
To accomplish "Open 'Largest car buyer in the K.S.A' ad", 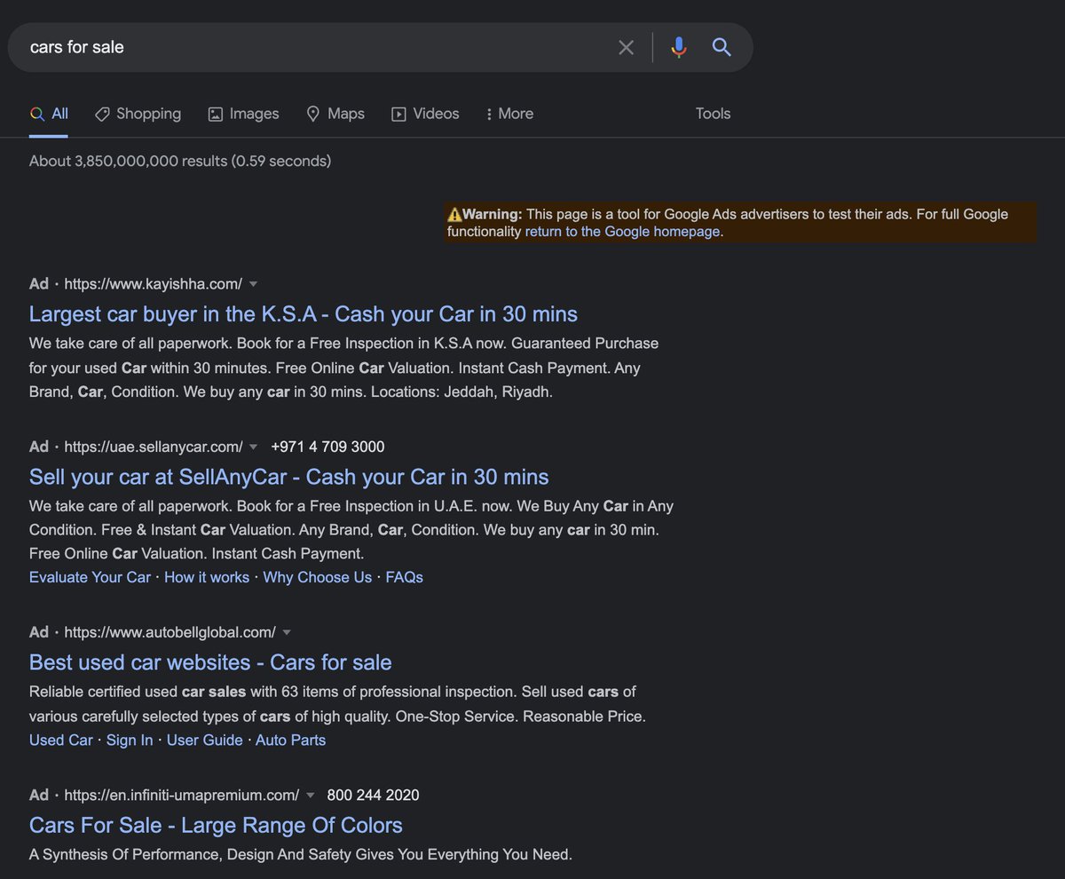I will click(304, 313).
